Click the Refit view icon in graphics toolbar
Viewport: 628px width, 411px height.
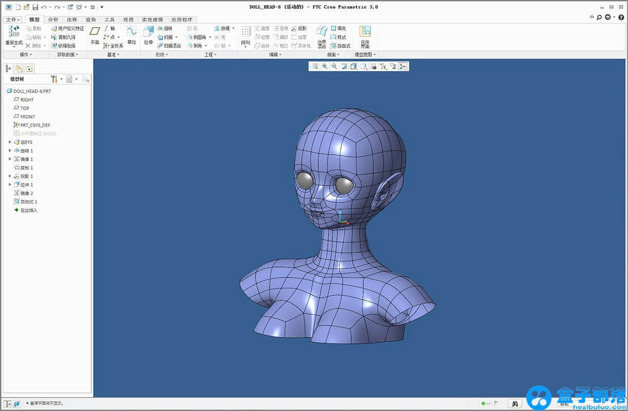[x=315, y=66]
